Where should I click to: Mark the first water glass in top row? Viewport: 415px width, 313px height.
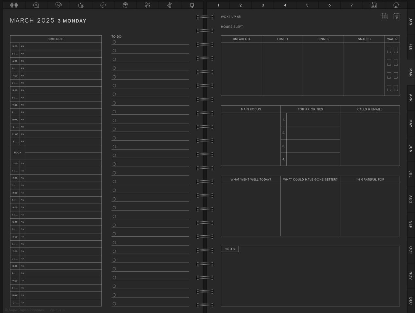389,50
